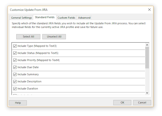This screenshot has width=162, height=116.
Task: Disable the Include Priority checkbox
Action: click(15, 60)
